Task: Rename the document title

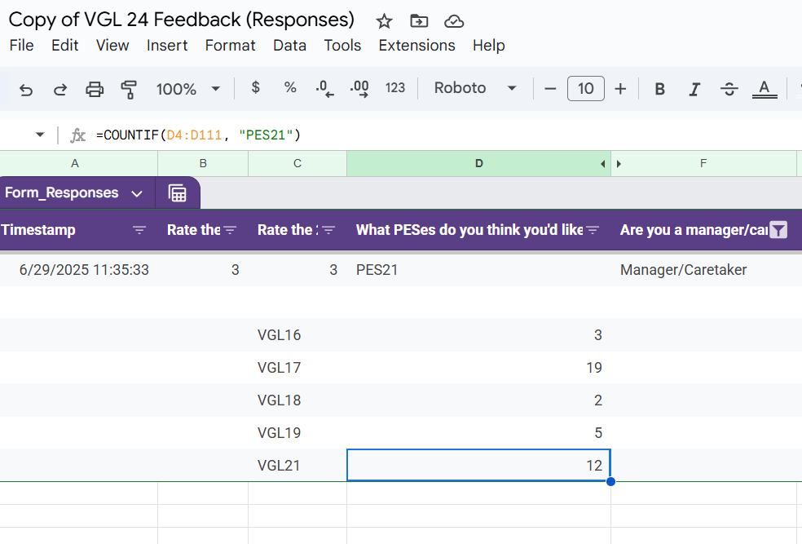Action: tap(182, 20)
